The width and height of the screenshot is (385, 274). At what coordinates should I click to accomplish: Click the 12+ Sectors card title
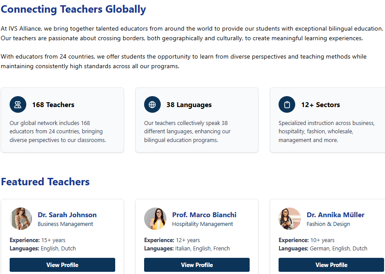coord(321,104)
